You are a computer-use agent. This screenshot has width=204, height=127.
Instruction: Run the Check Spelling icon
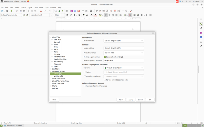pos(59,11)
